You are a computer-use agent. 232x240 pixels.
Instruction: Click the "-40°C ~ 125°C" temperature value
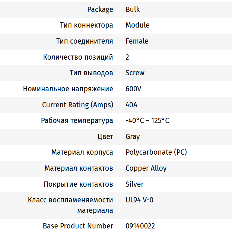click(x=147, y=121)
